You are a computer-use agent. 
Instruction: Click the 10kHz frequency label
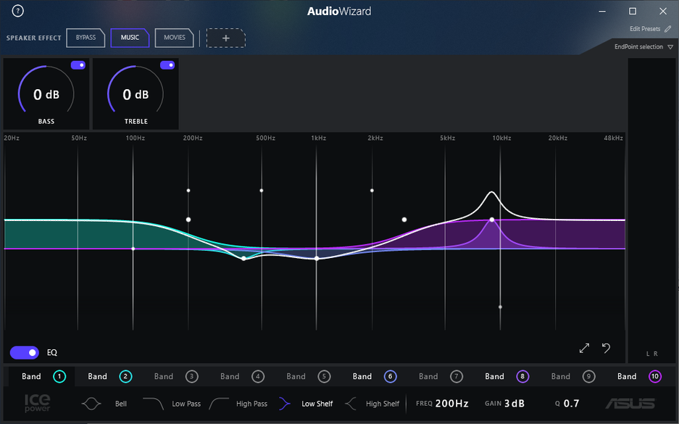coord(501,138)
